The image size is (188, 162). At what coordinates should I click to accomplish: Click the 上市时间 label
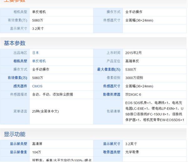(113, 53)
